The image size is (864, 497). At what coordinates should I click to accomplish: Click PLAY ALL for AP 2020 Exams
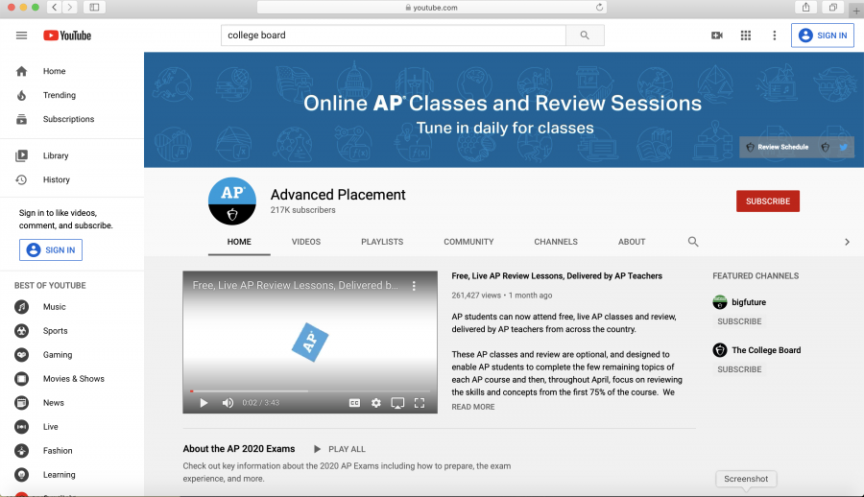click(x=340, y=449)
